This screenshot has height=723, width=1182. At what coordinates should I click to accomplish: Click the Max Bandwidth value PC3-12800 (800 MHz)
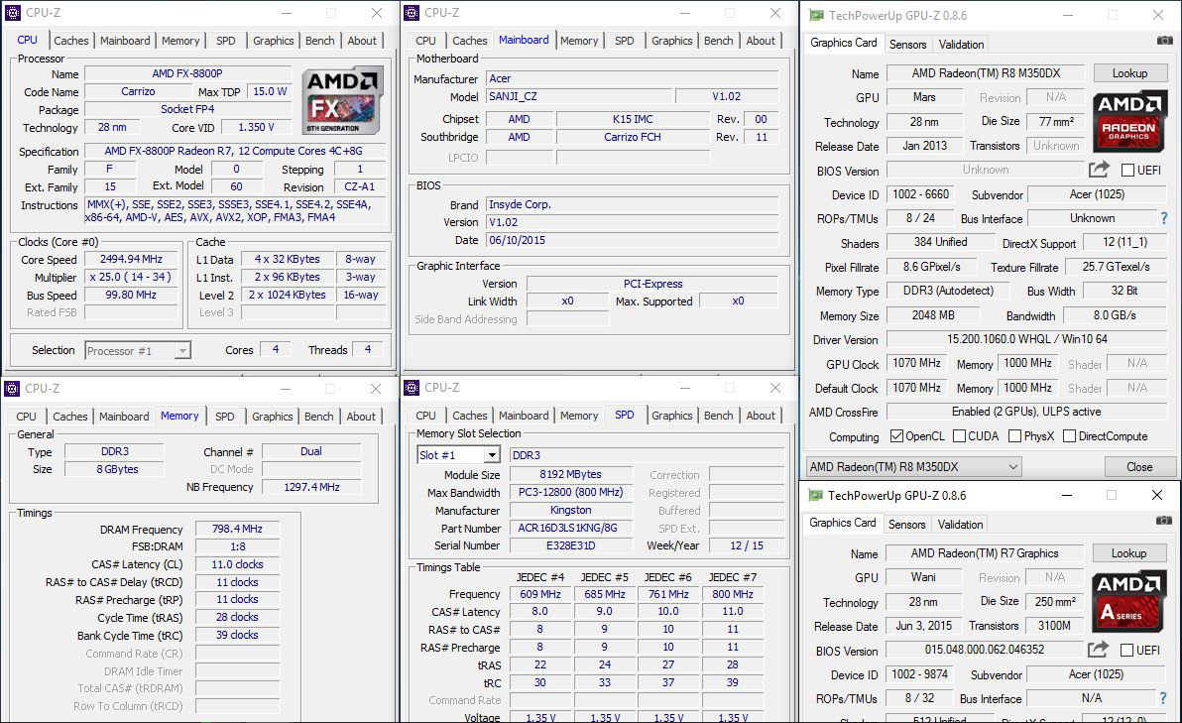570,492
